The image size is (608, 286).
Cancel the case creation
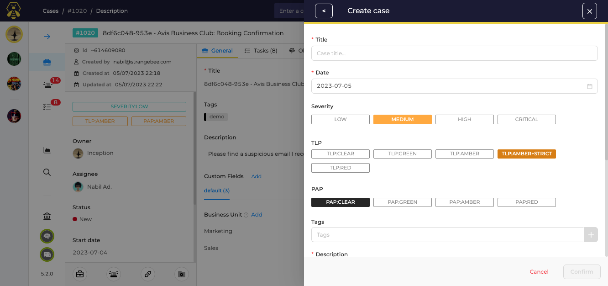(539, 272)
